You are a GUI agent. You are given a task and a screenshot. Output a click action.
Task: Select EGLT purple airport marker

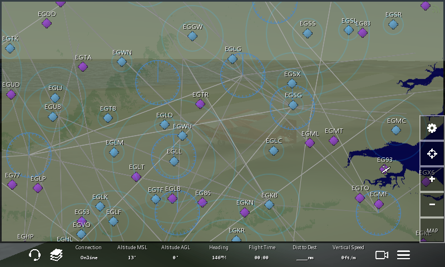[x=136, y=177]
